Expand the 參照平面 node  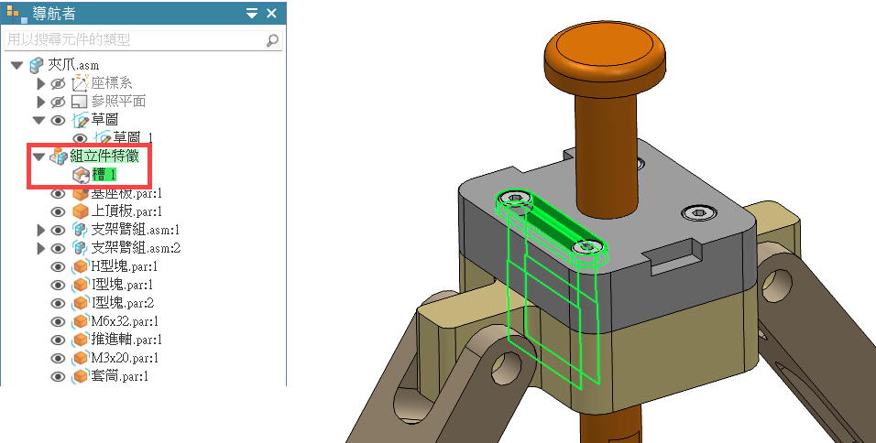(x=41, y=102)
